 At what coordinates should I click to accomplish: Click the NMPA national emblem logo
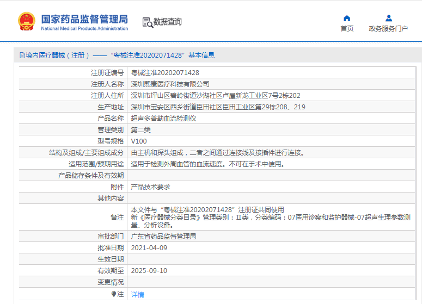pyautogui.click(x=26, y=21)
